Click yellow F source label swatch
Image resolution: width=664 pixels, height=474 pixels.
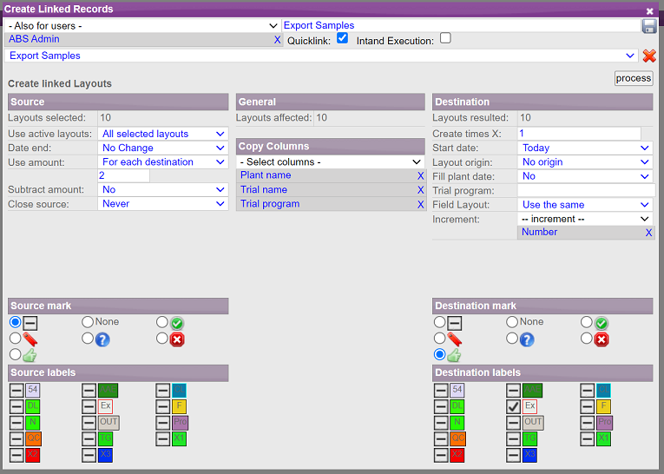180,406
